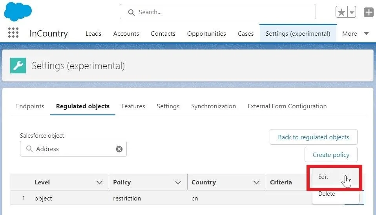Click the Favorites star icon
376x215 pixels.
coord(341,12)
